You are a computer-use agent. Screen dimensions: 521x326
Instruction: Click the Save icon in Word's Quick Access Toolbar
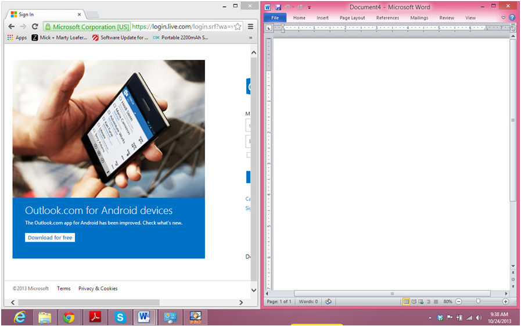(278, 7)
